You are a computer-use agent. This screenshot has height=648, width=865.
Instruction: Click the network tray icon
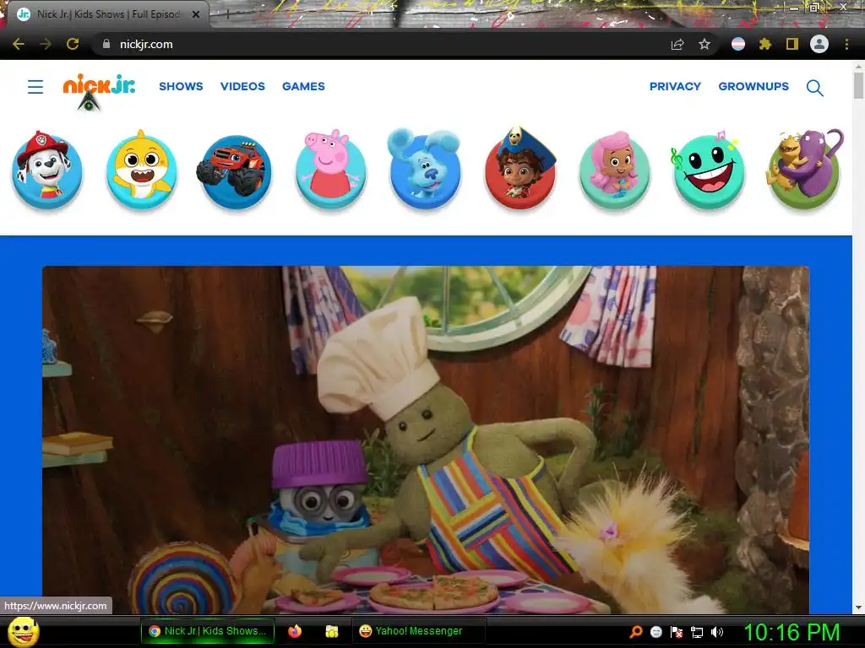point(697,633)
